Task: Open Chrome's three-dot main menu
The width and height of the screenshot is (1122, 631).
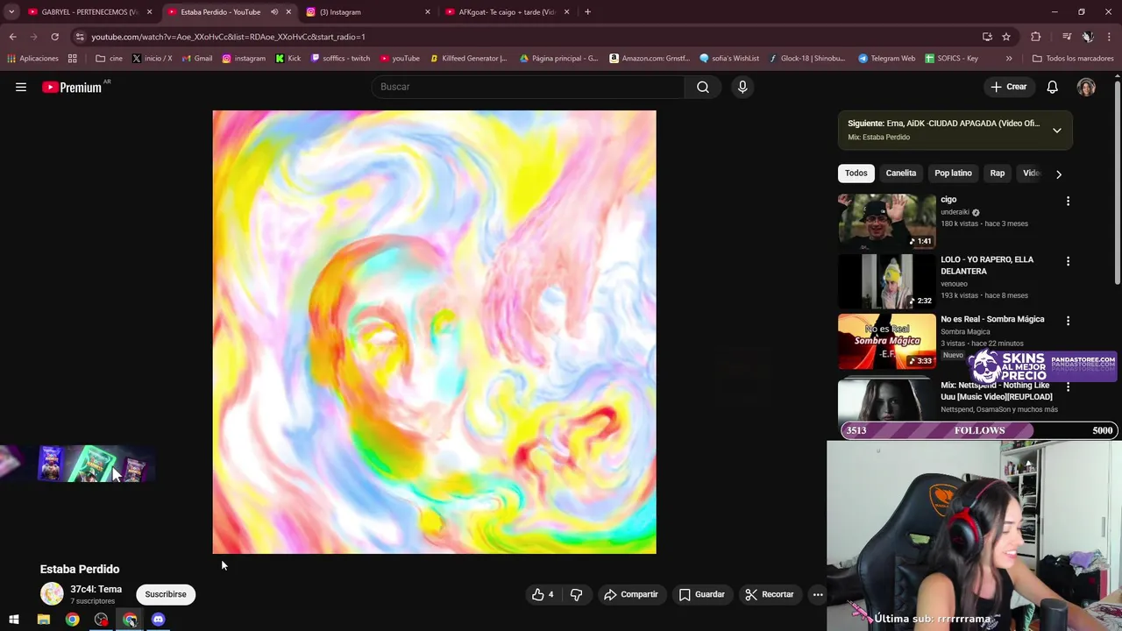Action: (x=1109, y=37)
